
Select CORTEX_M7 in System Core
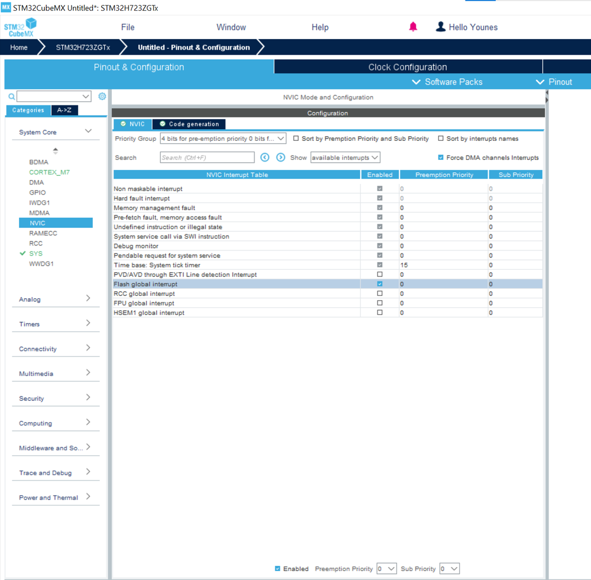(49, 172)
